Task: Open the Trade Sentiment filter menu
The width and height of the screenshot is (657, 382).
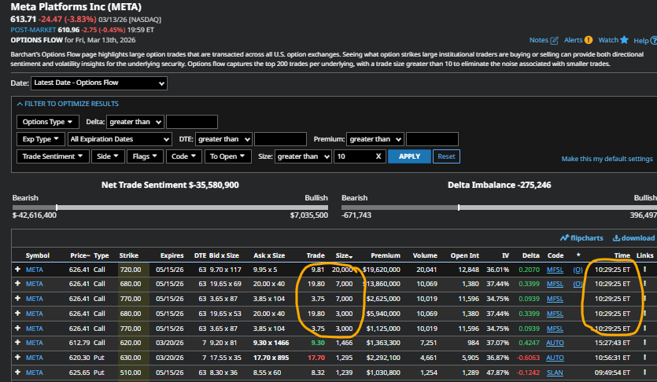Action: (54, 156)
